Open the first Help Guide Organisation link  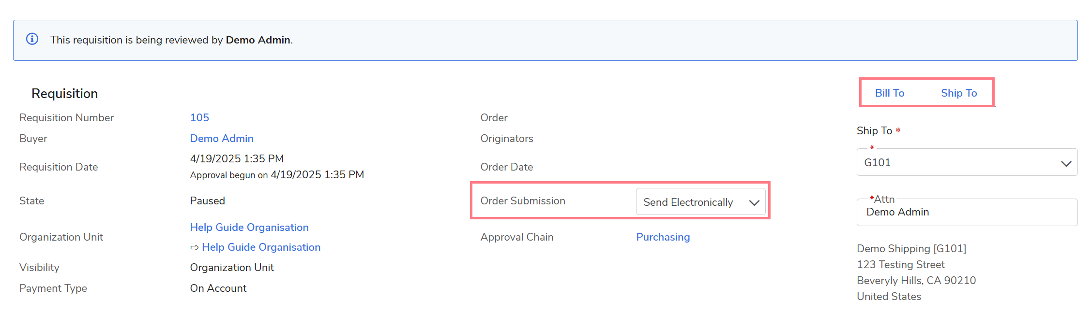click(249, 227)
